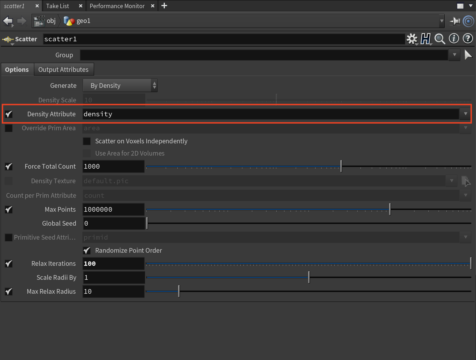This screenshot has width=476, height=360.
Task: Disable the Force Total Count checkbox
Action: point(9,167)
